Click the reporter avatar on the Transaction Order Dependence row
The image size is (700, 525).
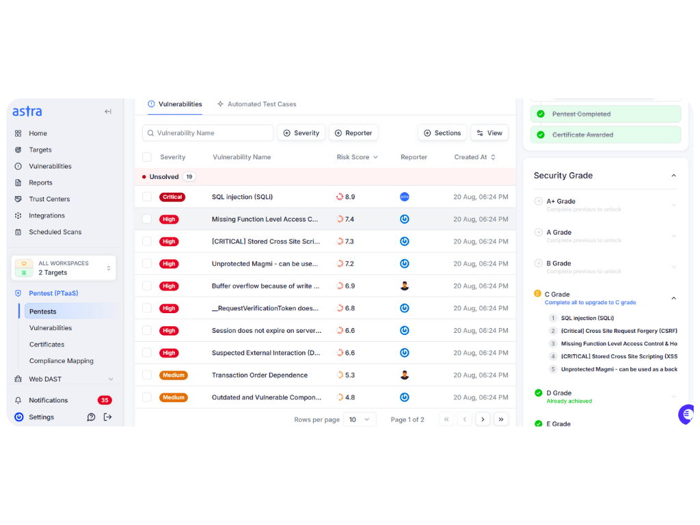pos(405,375)
